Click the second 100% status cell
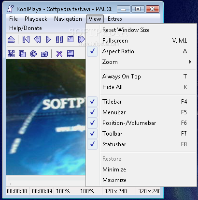The image size is (198, 200). tap(90, 191)
